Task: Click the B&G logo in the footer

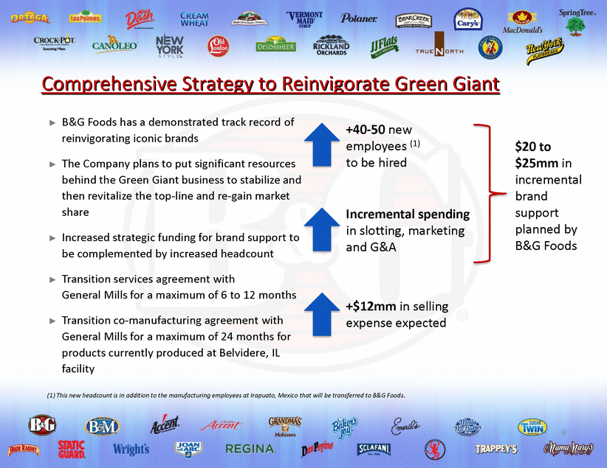Action: 42,425
